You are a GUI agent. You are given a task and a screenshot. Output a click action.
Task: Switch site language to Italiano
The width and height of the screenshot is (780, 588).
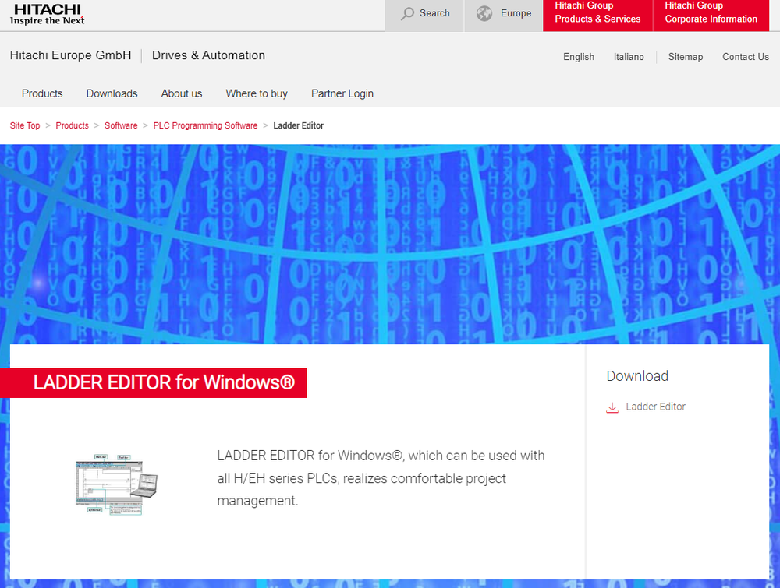(629, 57)
